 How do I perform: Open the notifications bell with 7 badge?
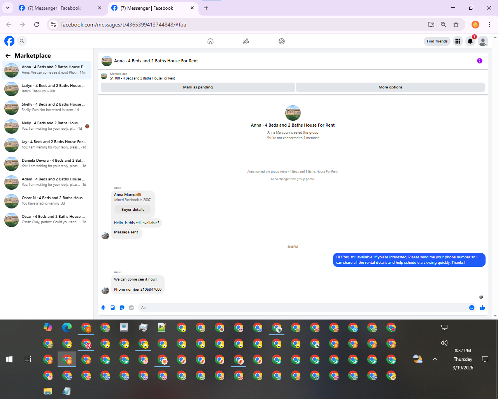470,41
